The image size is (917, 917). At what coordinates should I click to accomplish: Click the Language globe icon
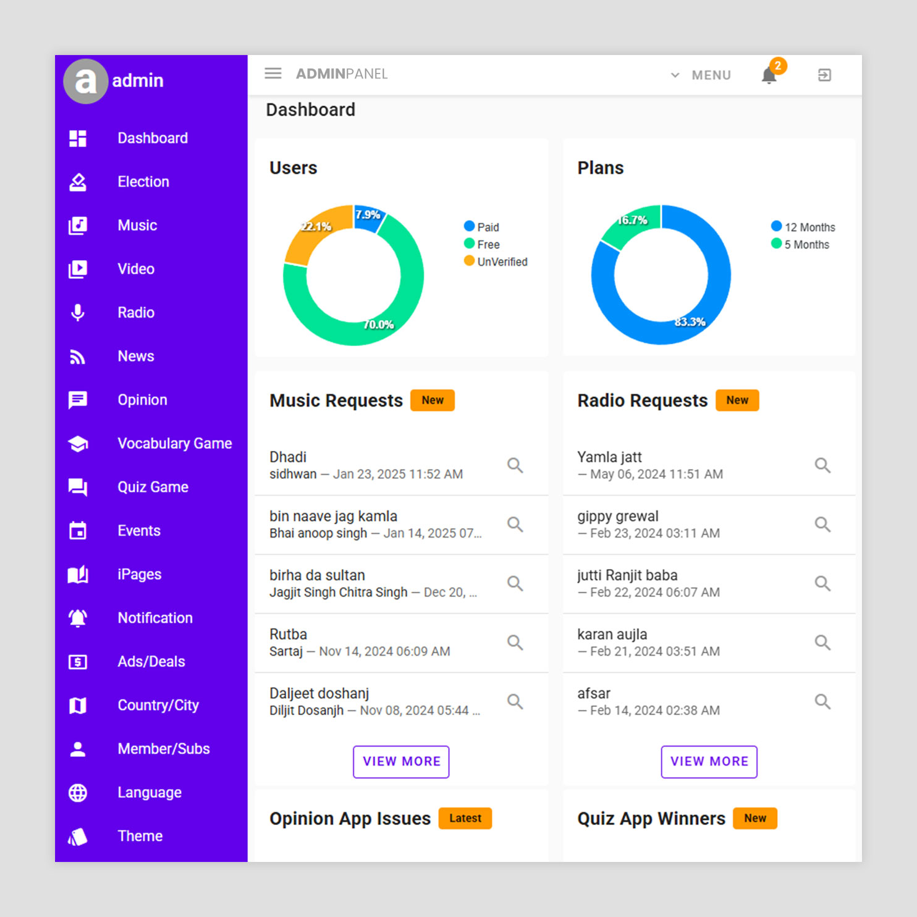78,793
